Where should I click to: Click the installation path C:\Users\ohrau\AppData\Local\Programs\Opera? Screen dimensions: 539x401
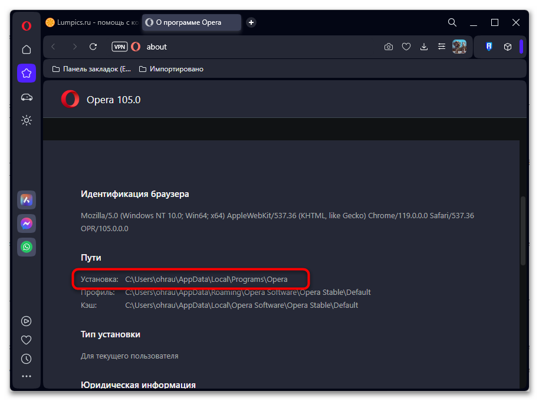206,280
